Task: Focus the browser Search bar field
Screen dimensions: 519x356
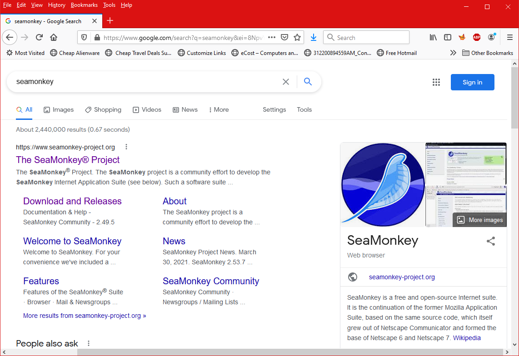Action: point(366,37)
